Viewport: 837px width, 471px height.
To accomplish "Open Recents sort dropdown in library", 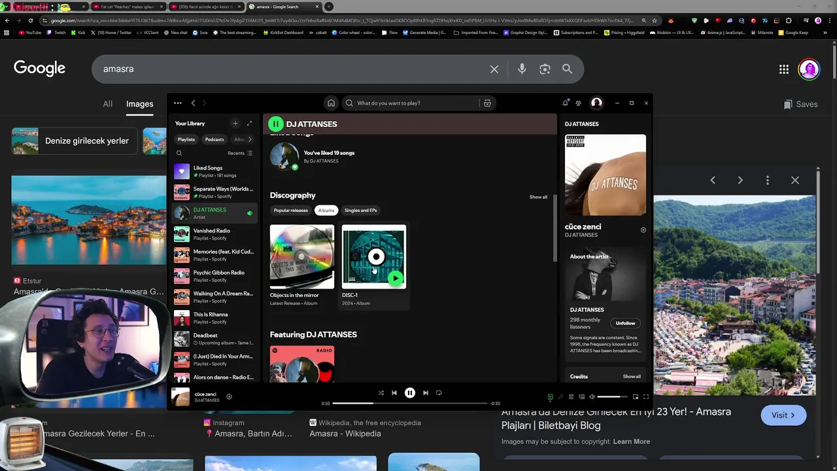I will click(240, 153).
